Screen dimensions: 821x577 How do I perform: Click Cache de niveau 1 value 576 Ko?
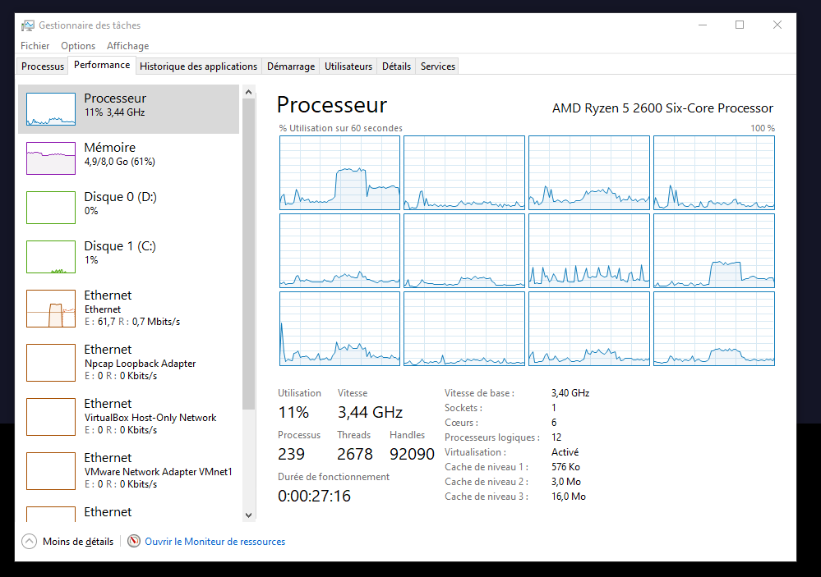click(x=565, y=467)
